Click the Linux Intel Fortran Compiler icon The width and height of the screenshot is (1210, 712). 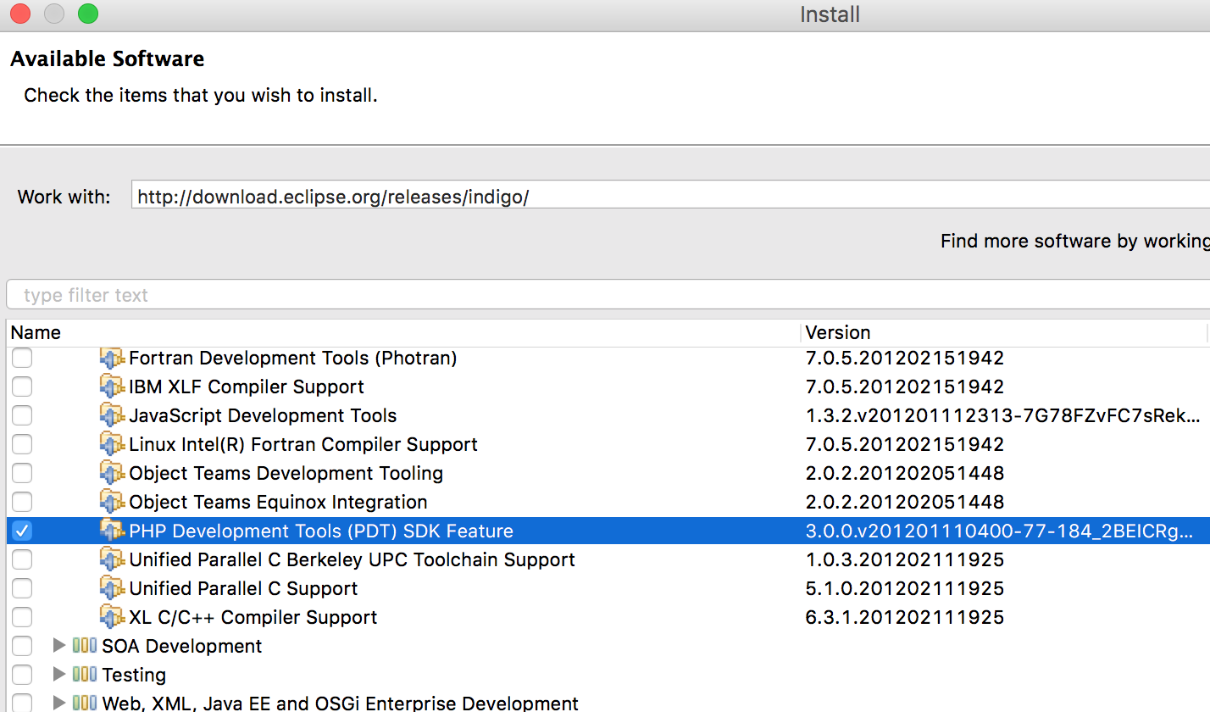(112, 445)
